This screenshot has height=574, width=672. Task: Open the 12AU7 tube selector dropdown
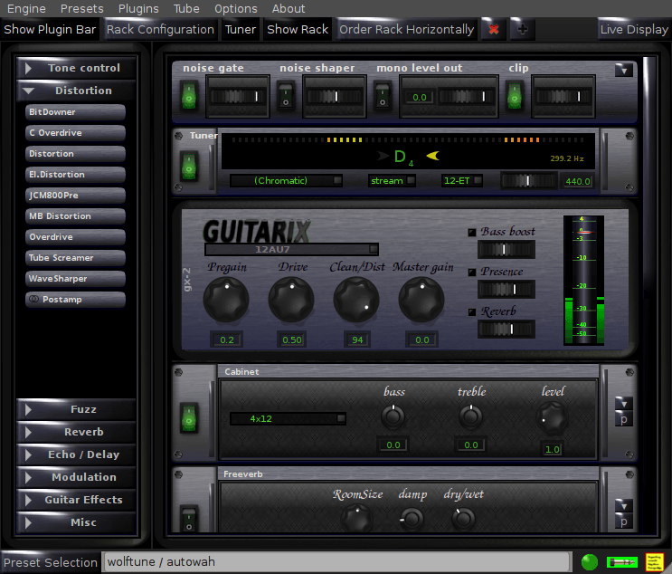tap(291, 249)
